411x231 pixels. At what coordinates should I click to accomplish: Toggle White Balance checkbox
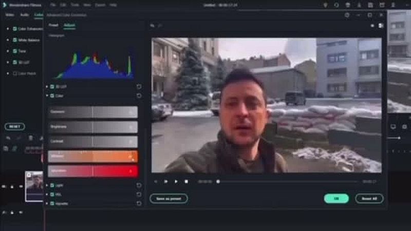[x=15, y=40]
